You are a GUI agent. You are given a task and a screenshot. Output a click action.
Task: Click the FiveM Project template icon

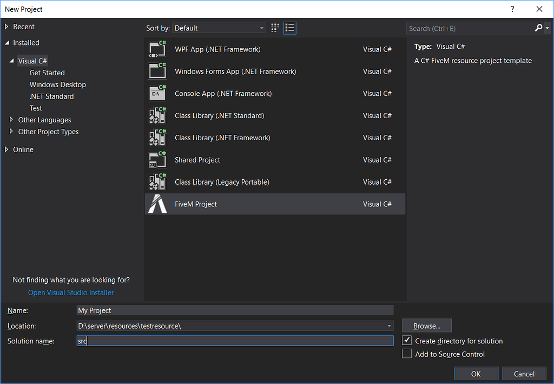coord(157,204)
